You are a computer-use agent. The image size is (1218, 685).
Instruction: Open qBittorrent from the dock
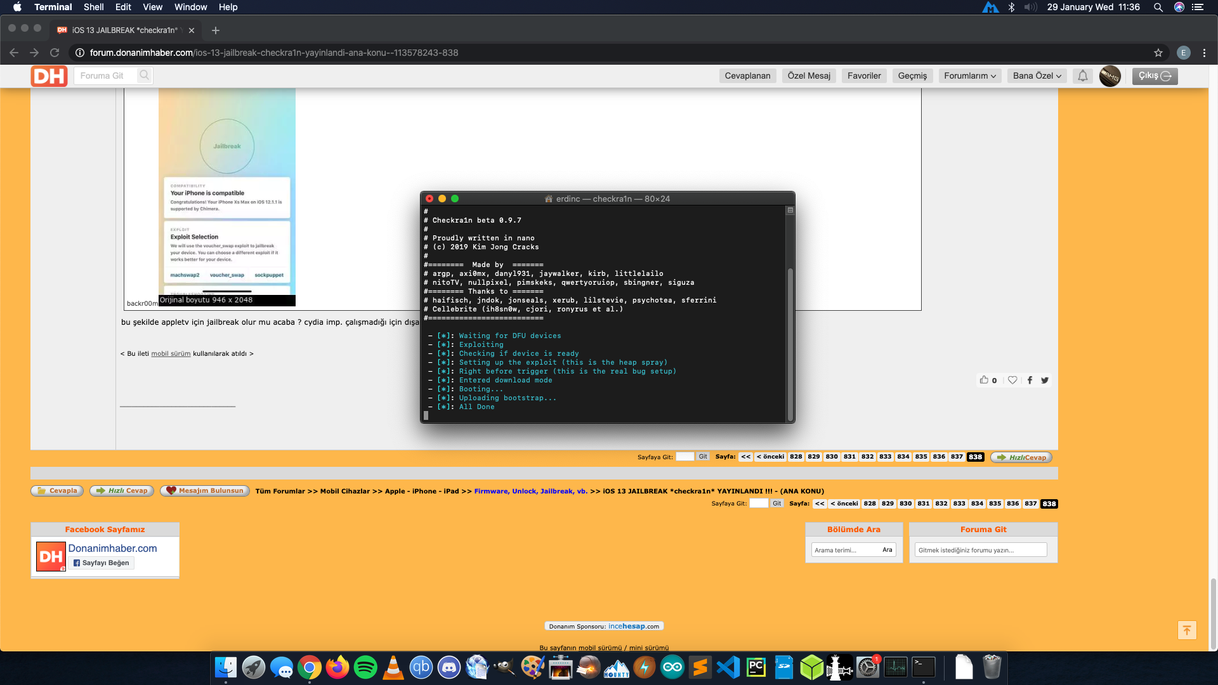(x=421, y=667)
